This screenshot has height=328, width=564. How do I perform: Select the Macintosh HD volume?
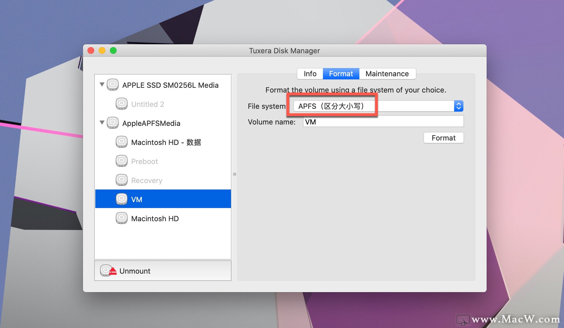click(155, 218)
